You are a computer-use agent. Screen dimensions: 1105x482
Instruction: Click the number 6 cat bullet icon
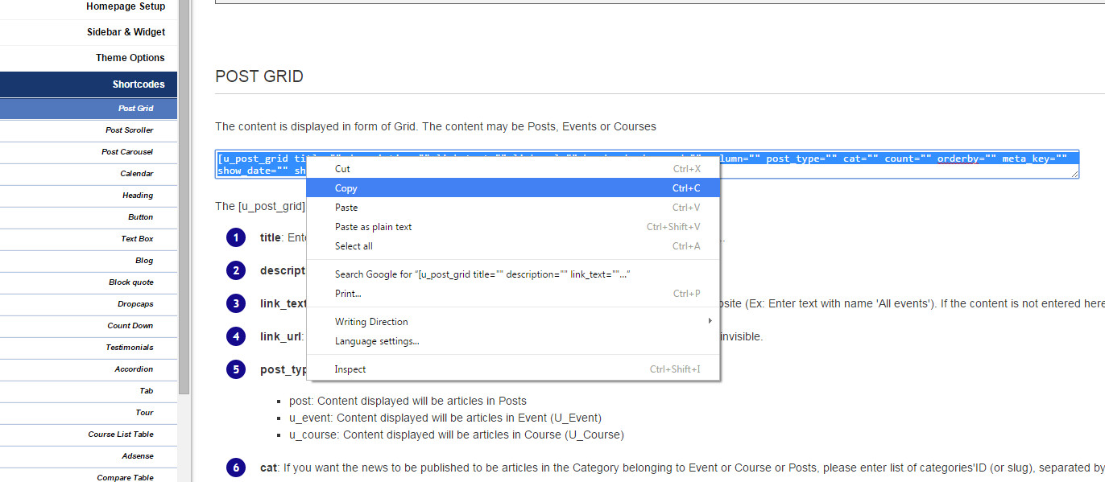click(x=235, y=468)
